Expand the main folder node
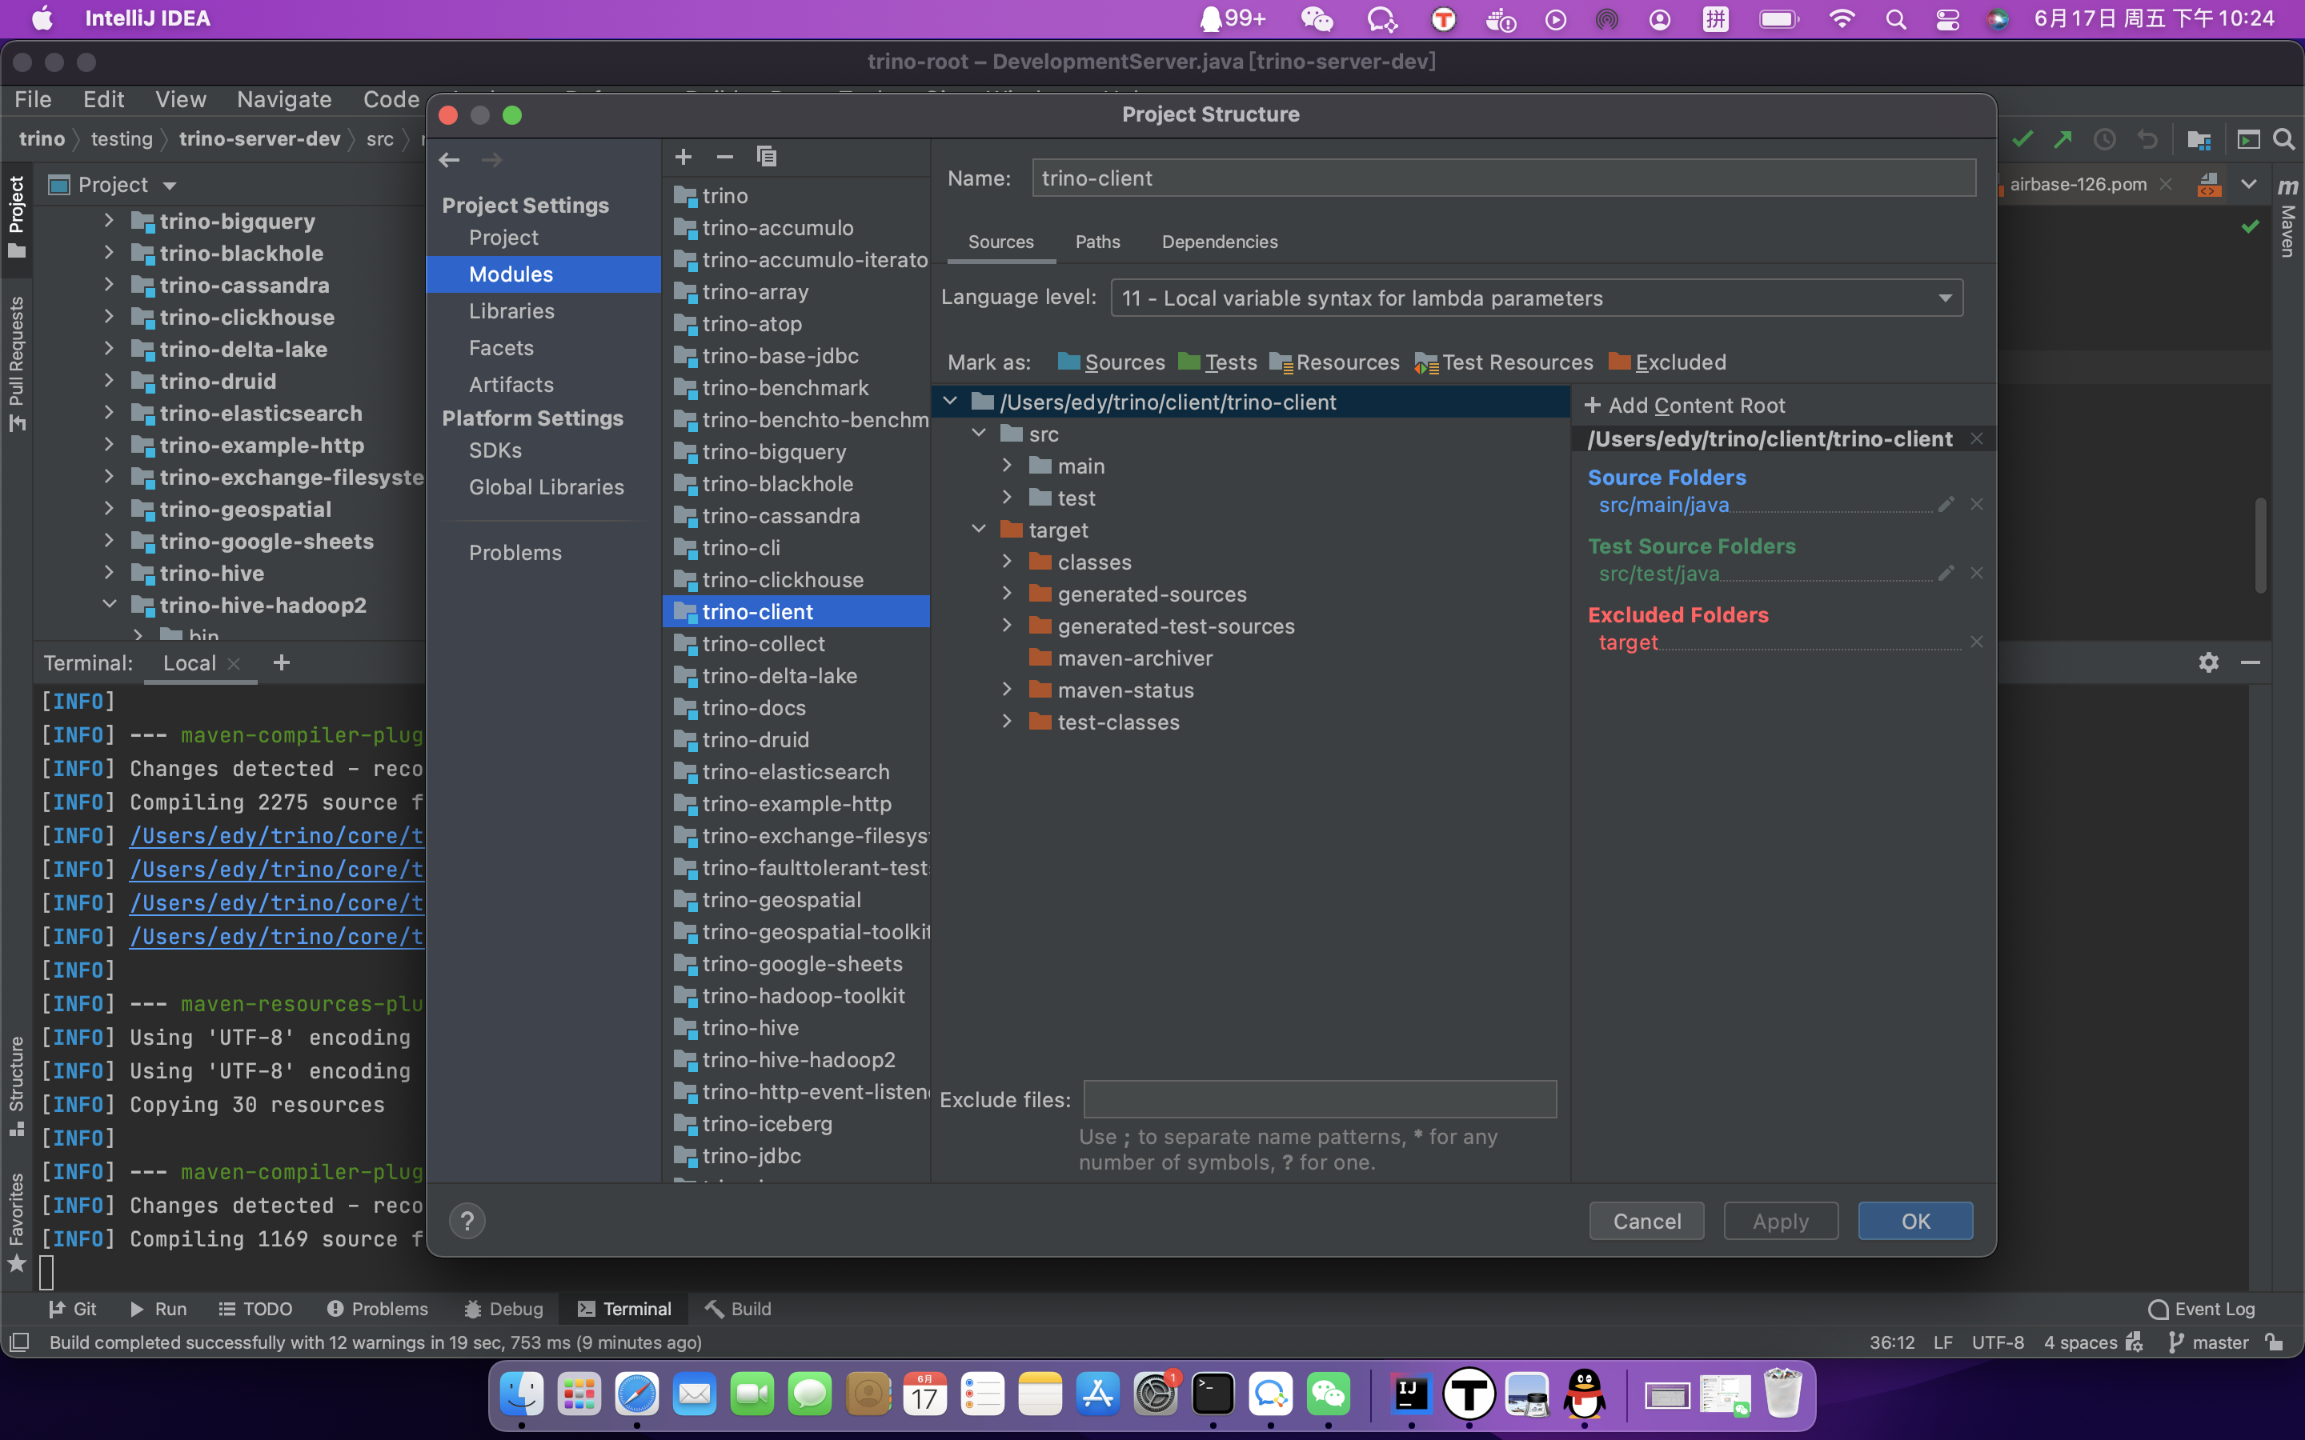Viewport: 2305px width, 1440px height. coord(1008,466)
